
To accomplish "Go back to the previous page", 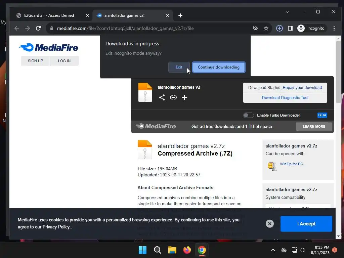I will tap(17, 28).
